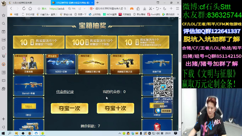Click the 夺宝一次 button

[70, 108]
